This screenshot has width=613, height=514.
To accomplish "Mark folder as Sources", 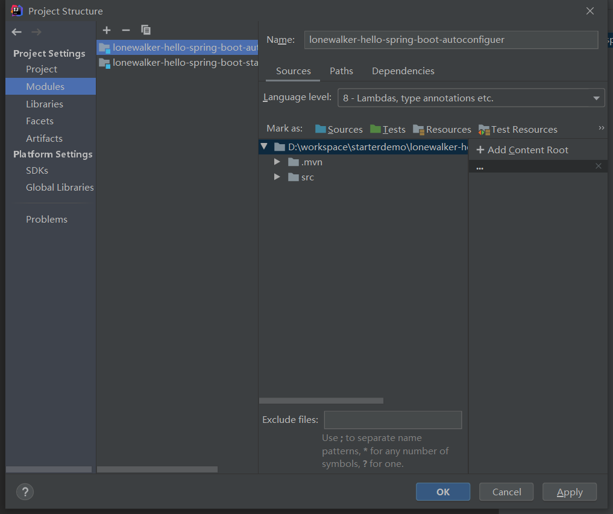I will coord(339,129).
